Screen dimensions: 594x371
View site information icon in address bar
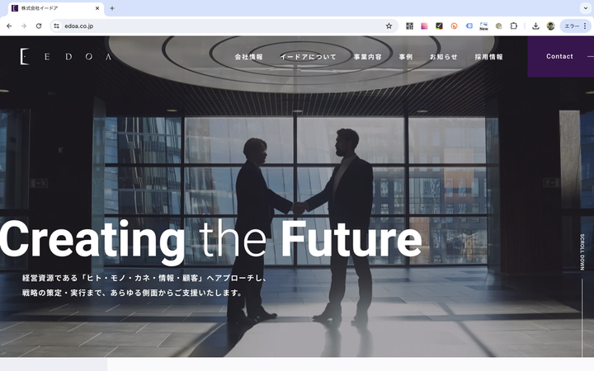pyautogui.click(x=56, y=26)
